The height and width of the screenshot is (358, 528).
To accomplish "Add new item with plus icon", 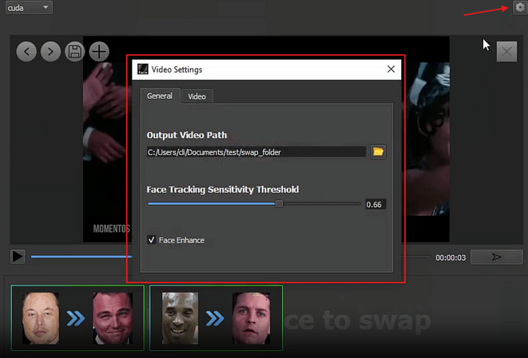I will (x=99, y=52).
